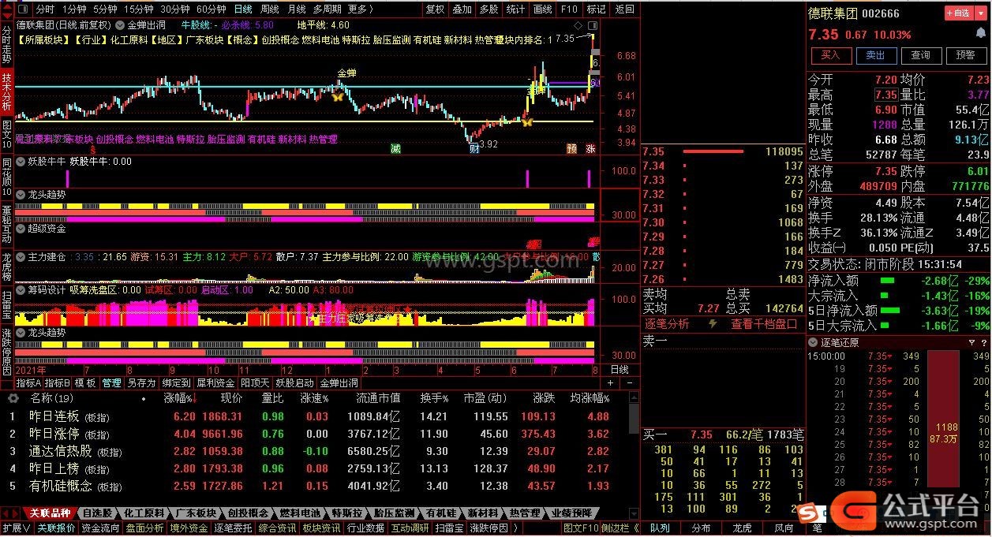Click the 财 marker under the price chart
This screenshot has height=537, width=992.
[474, 149]
